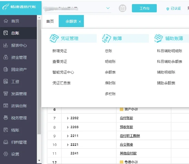Viewport: 189px width, 164px height.
Task: Click sidebar scrollbar down arrow
Action: pyautogui.click(x=39, y=160)
